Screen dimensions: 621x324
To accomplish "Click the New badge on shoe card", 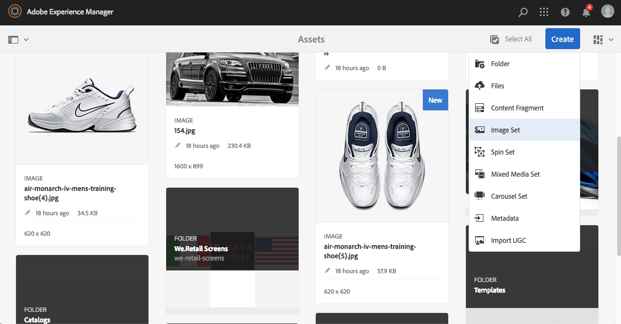I will [x=436, y=100].
